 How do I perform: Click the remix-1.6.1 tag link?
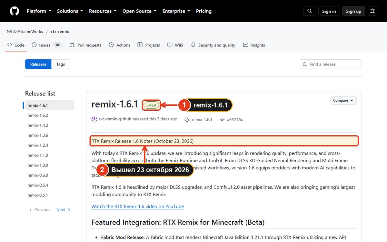[x=202, y=120]
